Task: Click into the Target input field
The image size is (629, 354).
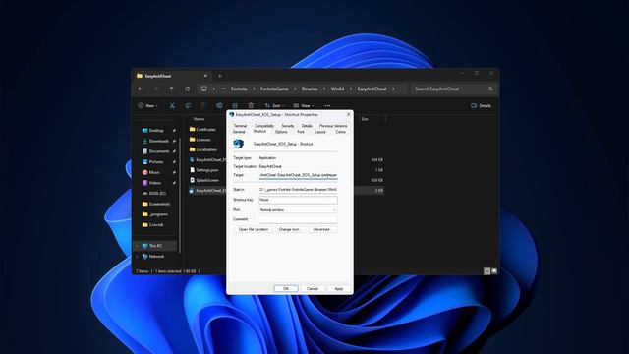Action: click(298, 175)
